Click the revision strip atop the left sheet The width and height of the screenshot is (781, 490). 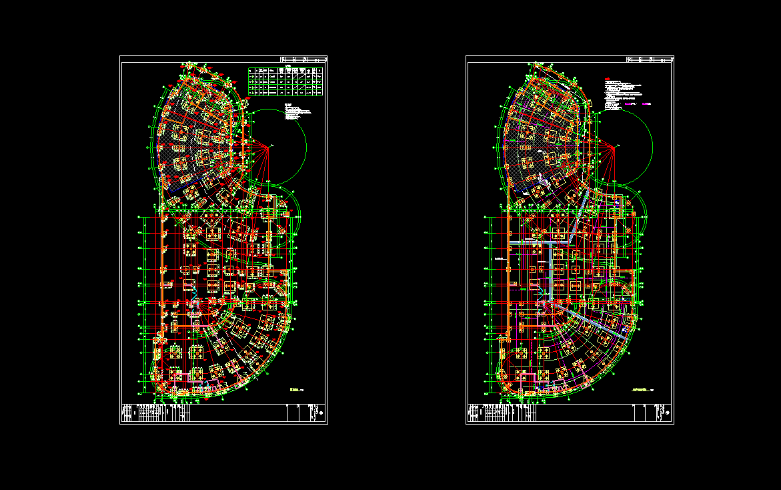[x=303, y=59]
